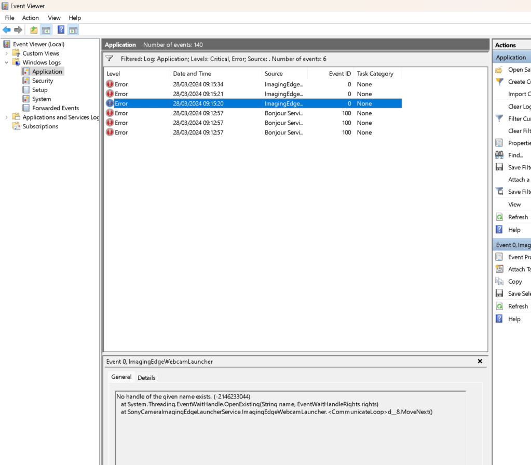Click the Attach Task clock icon
The image size is (531, 465).
tap(499, 269)
